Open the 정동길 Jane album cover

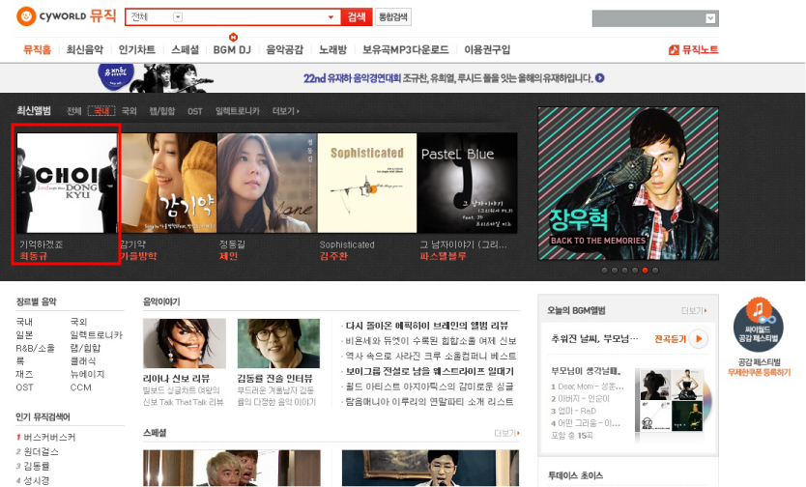(x=268, y=183)
